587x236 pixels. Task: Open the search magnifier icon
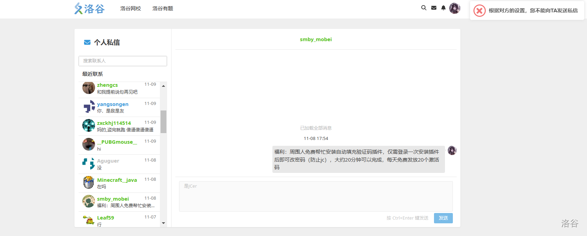click(424, 8)
